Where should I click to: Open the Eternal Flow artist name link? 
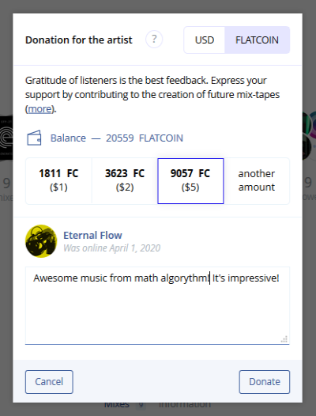point(92,236)
